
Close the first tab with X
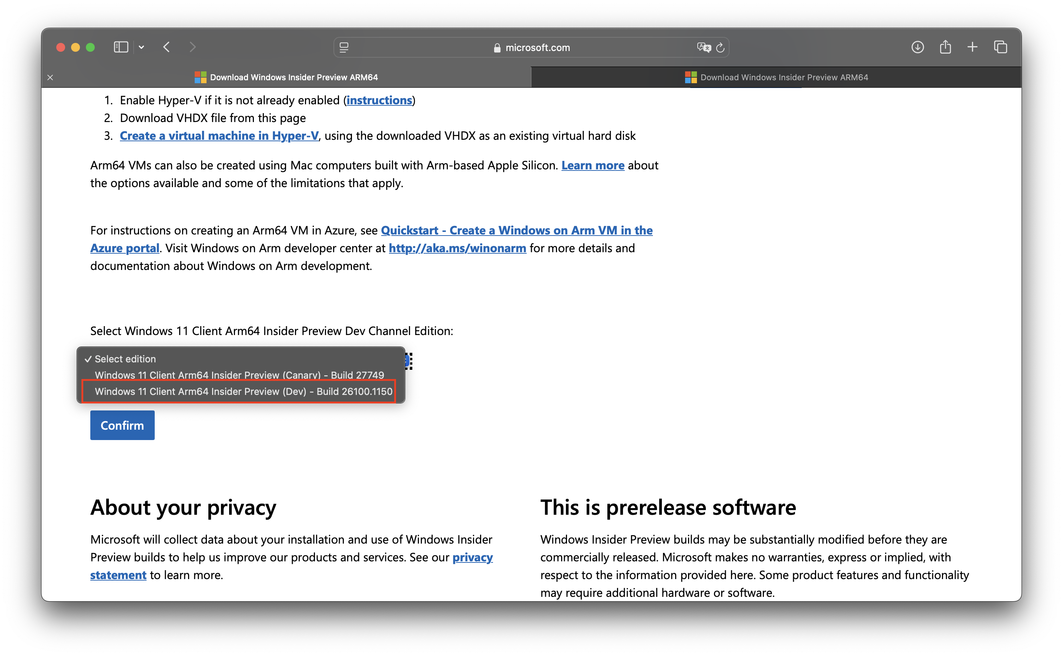click(x=50, y=77)
